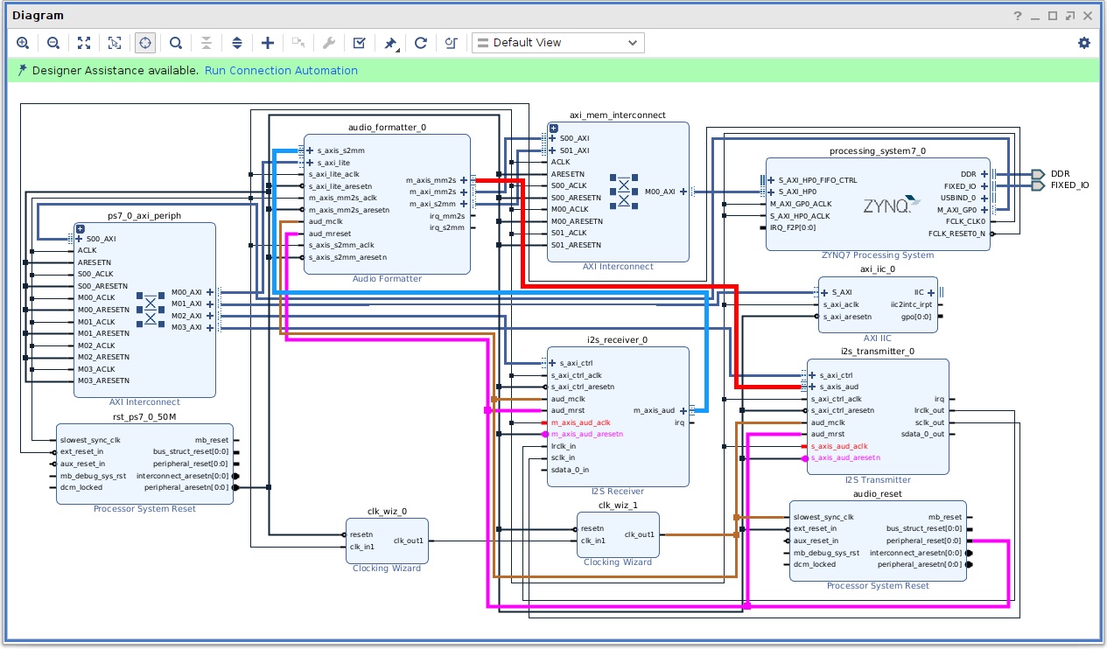Toggle the Auto-fit Selection crosshair button
1107x649 pixels.
coord(145,43)
